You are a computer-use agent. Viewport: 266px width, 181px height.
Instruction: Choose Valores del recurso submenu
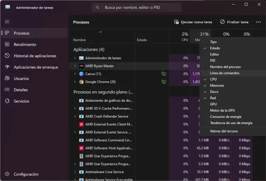point(224,131)
